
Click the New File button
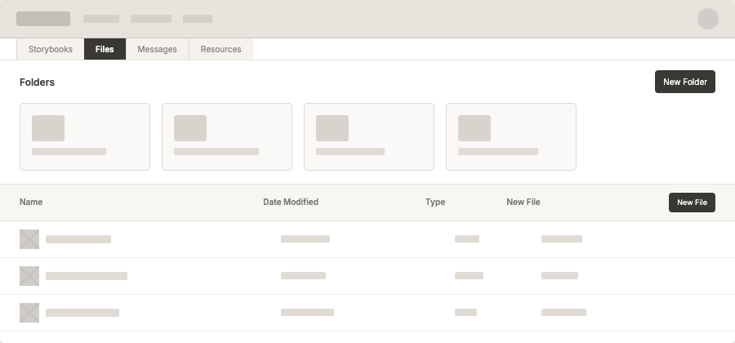point(692,203)
